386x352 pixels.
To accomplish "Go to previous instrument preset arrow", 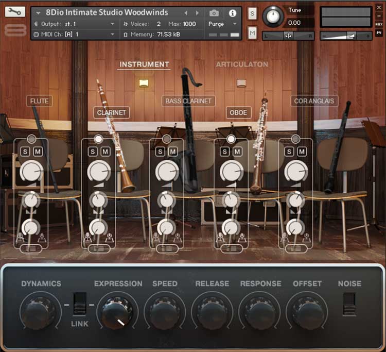I will tap(186, 13).
